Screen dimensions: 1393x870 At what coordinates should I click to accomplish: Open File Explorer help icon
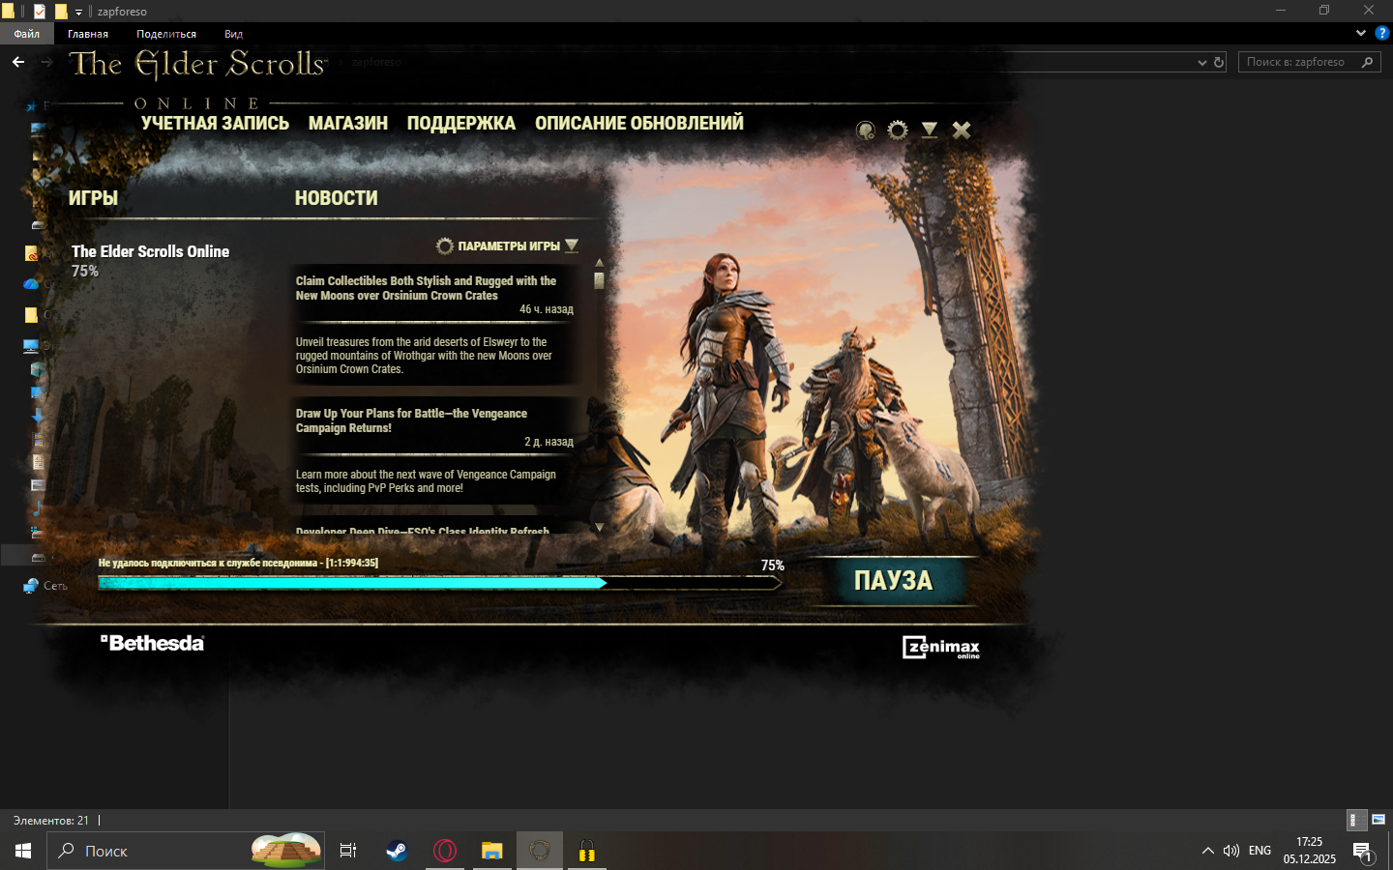click(x=1382, y=33)
